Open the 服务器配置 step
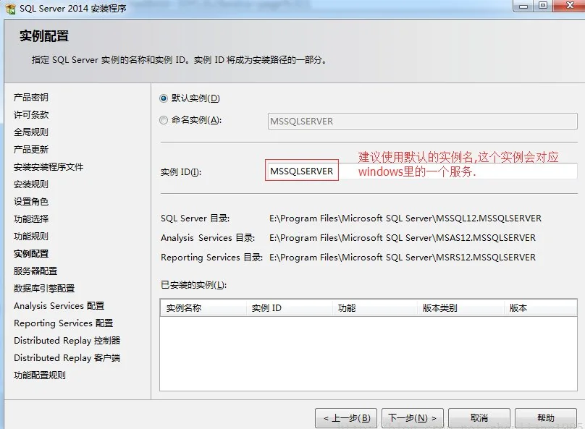The height and width of the screenshot is (429, 585). (35, 271)
